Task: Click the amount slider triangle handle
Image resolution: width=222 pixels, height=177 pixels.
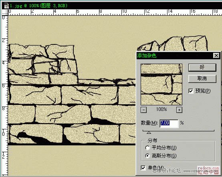Action: click(x=149, y=133)
